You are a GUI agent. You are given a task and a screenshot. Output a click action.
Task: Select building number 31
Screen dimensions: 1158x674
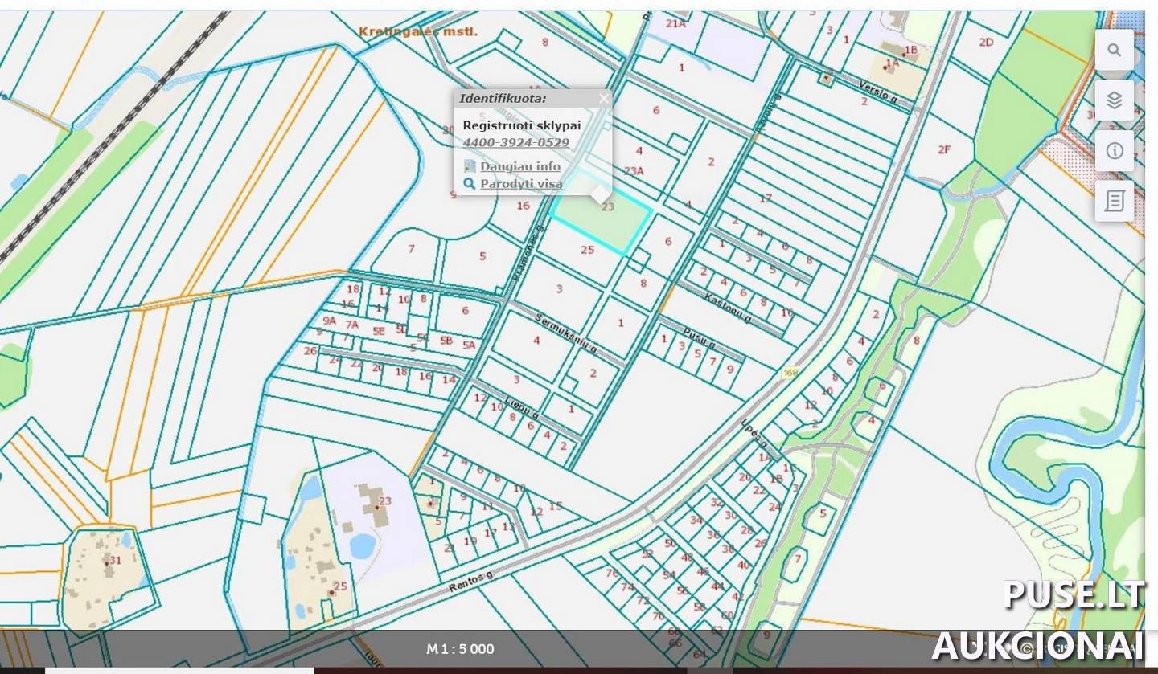(115, 561)
